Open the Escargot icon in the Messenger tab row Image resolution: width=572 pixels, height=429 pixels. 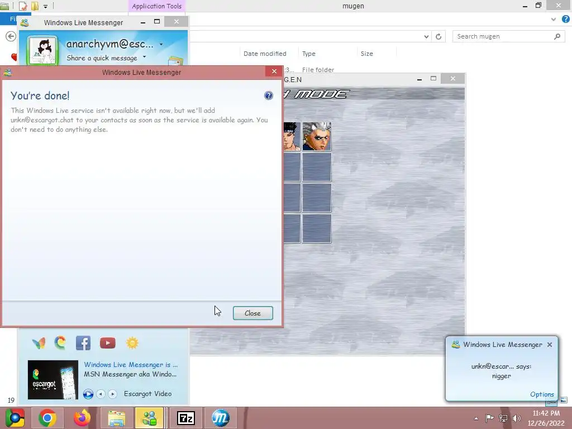pos(60,342)
